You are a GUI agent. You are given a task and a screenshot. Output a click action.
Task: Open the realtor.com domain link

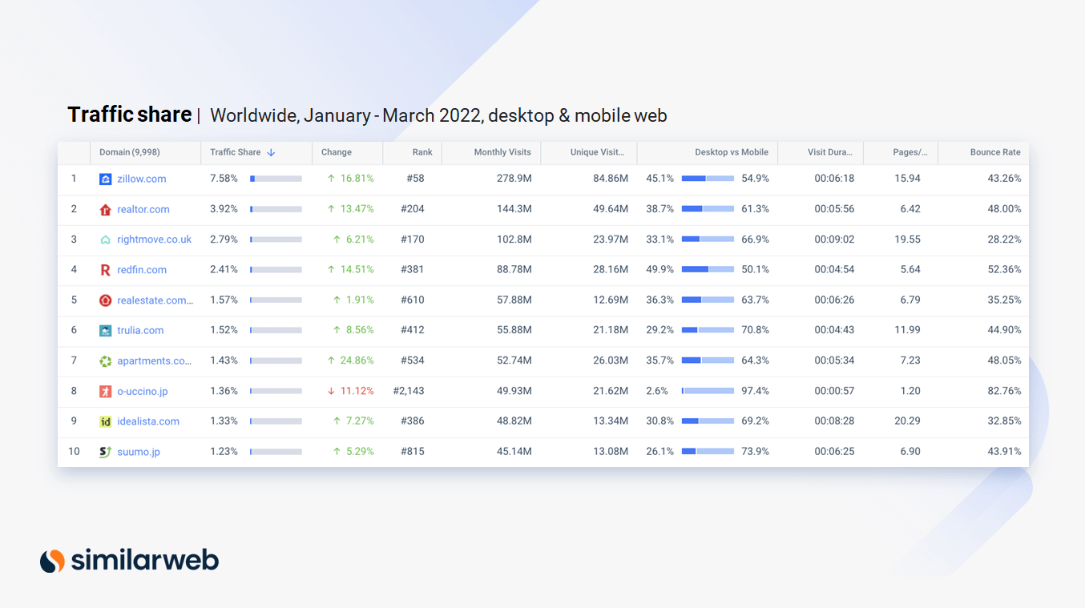click(143, 209)
